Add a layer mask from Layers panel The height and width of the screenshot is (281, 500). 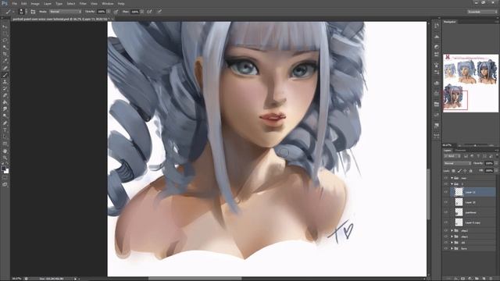click(462, 279)
